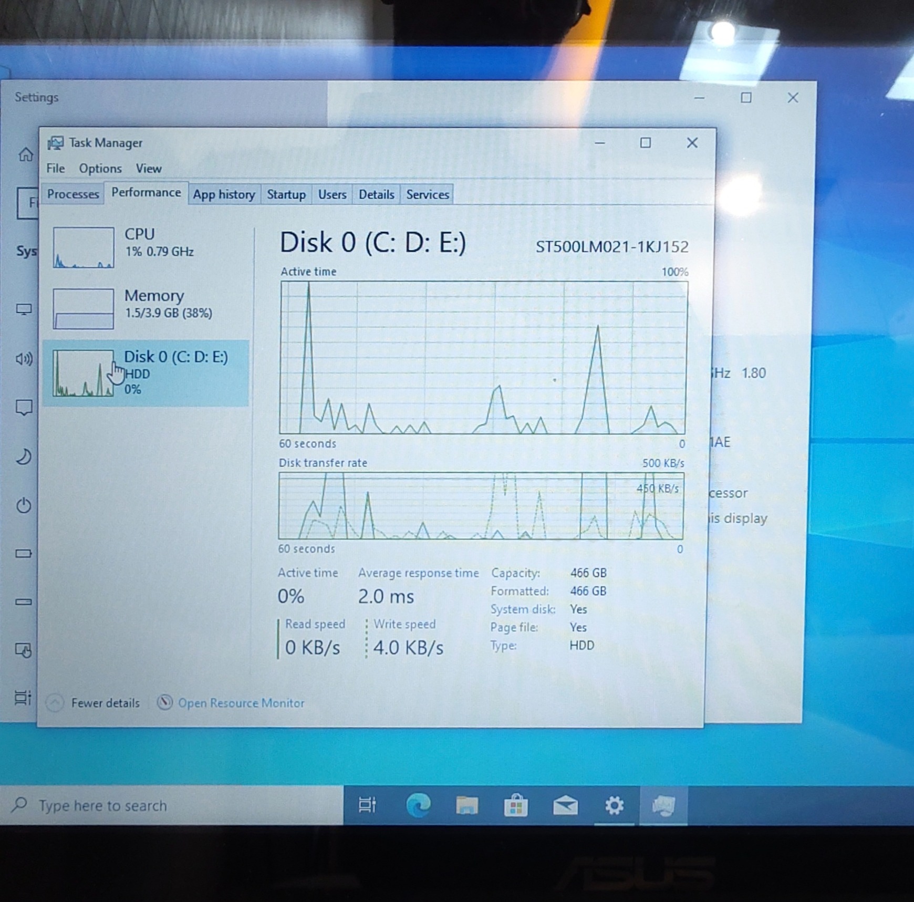914x902 pixels.
Task: Open the File menu
Action: pyautogui.click(x=55, y=169)
